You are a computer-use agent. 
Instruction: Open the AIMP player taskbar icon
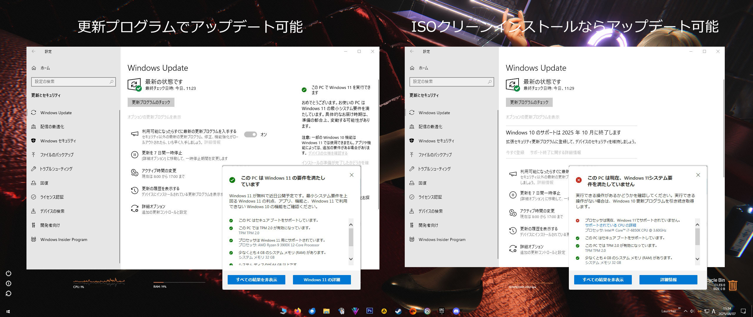point(384,311)
